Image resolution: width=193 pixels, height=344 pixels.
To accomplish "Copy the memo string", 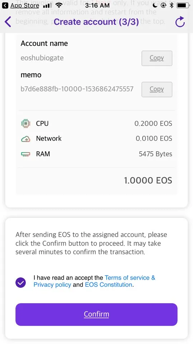I will (x=157, y=89).
